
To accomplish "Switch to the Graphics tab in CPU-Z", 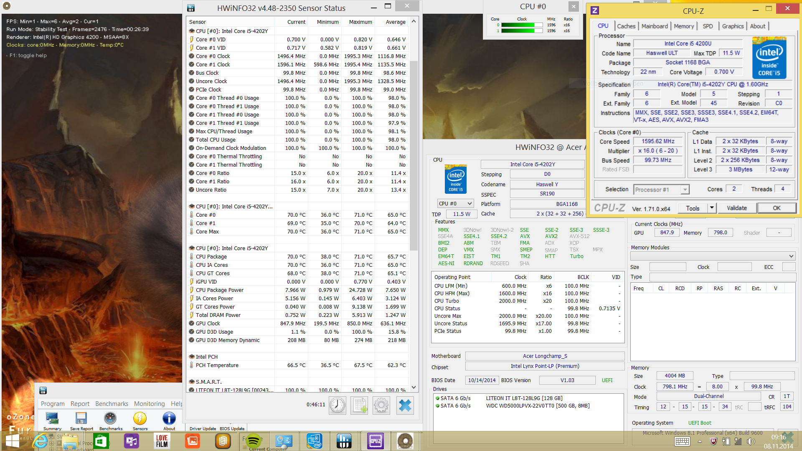I will click(x=733, y=26).
